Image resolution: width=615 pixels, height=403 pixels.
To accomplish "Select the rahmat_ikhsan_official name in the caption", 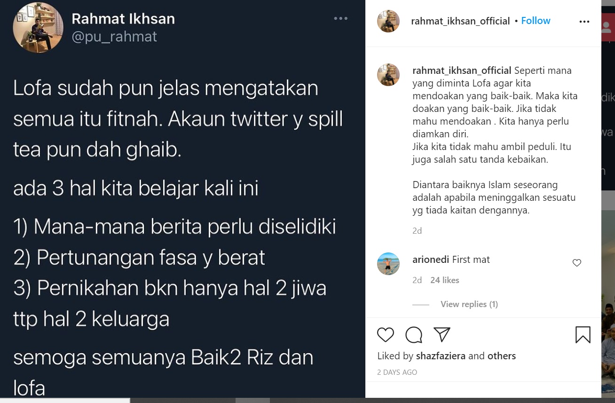I will pos(462,71).
